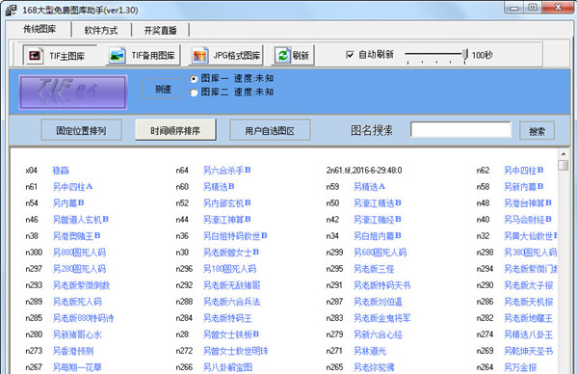Click the 2n61.tif,2016-6-29:48:0 entry
Viewport: 577px width, 374px height.
pyautogui.click(x=364, y=170)
